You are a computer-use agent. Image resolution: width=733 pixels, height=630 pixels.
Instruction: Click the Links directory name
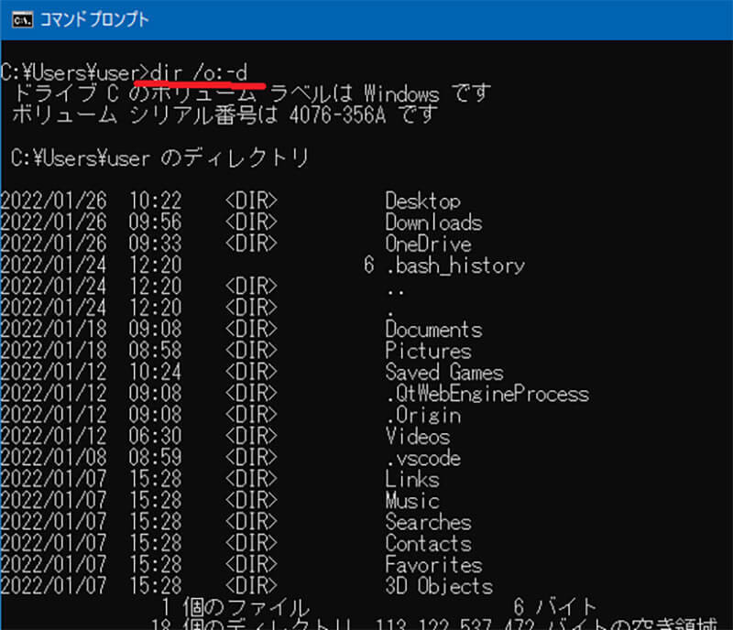[x=411, y=480]
